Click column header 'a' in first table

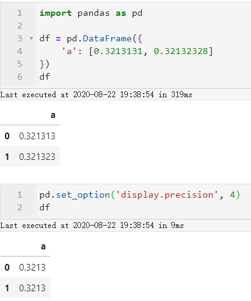point(53,115)
